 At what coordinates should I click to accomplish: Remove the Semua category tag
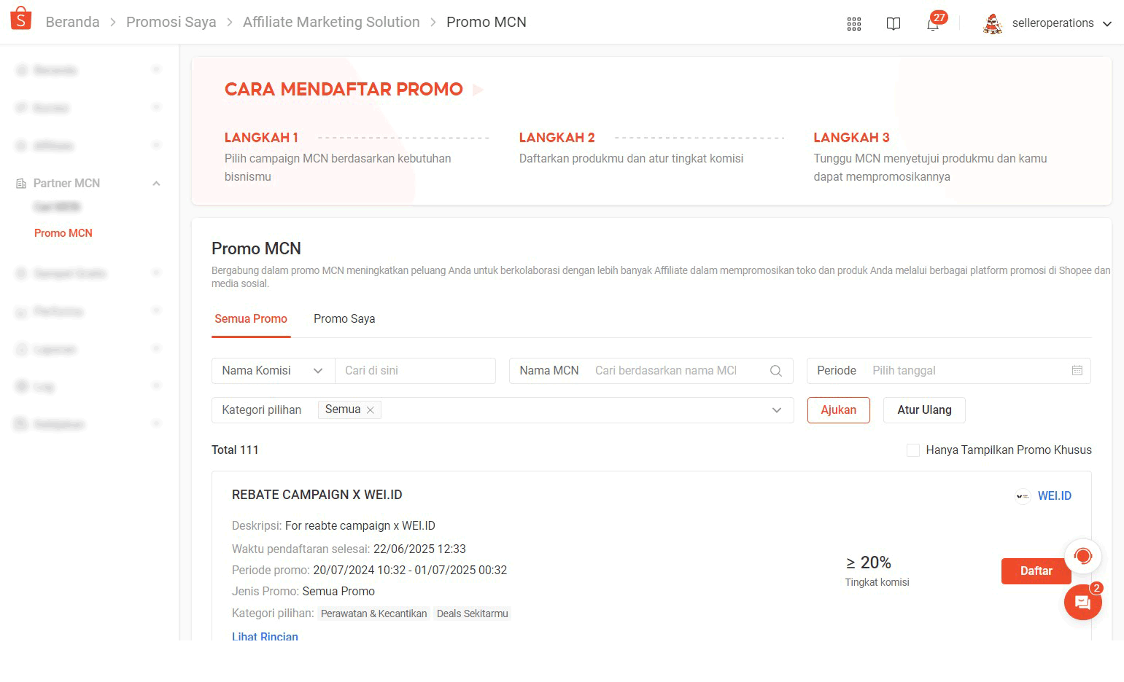coord(371,409)
